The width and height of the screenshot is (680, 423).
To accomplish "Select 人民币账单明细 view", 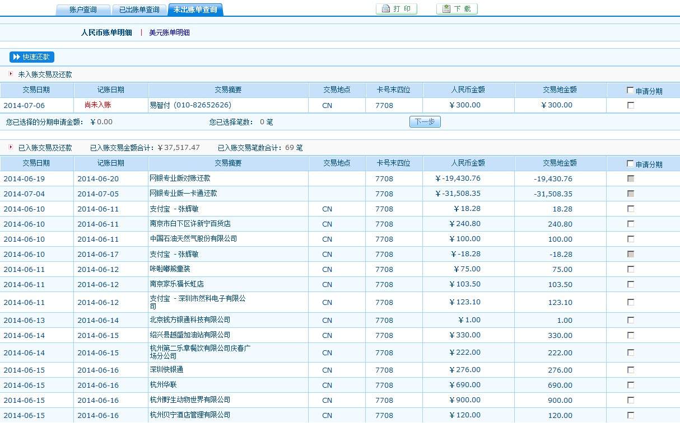I will tap(106, 32).
